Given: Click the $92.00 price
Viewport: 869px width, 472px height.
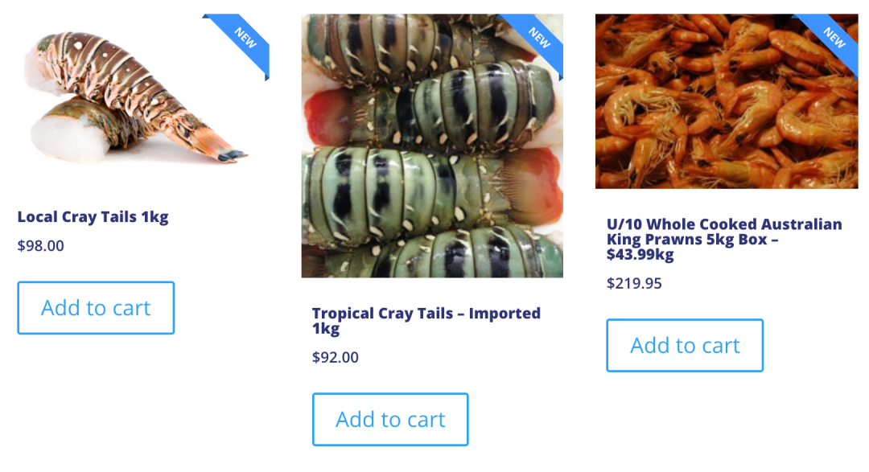Looking at the screenshot, I should point(336,357).
